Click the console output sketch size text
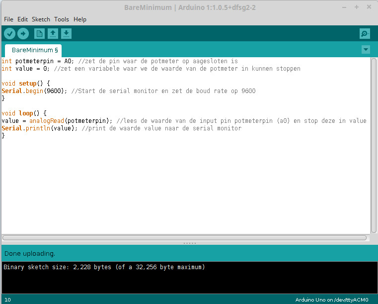Image resolution: width=378 pixels, height=304 pixels. point(104,267)
